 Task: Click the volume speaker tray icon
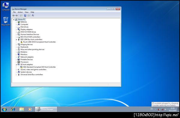tap(165, 109)
